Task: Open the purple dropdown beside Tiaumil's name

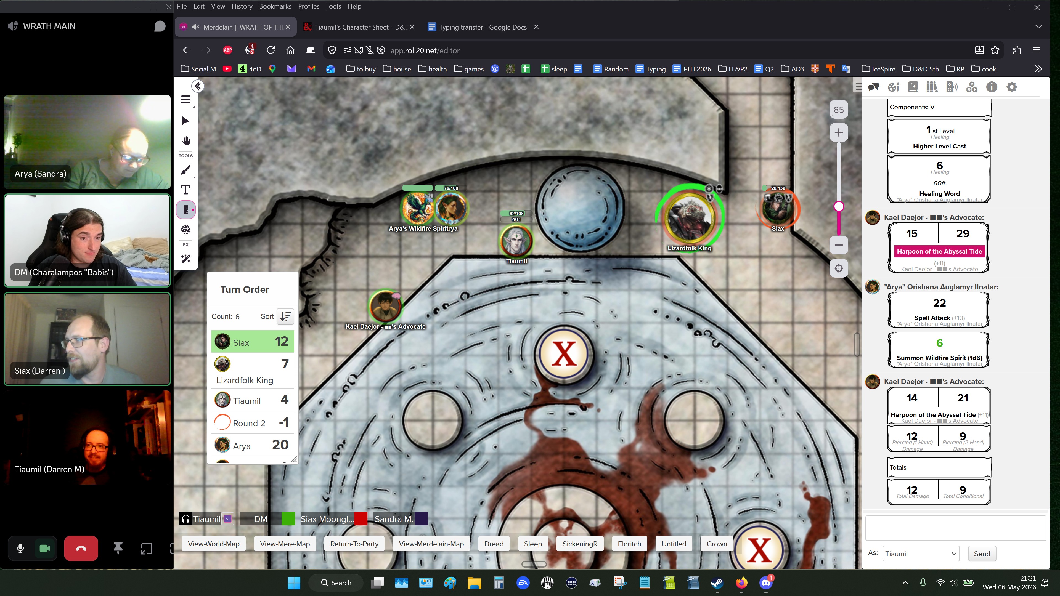Action: (x=228, y=519)
